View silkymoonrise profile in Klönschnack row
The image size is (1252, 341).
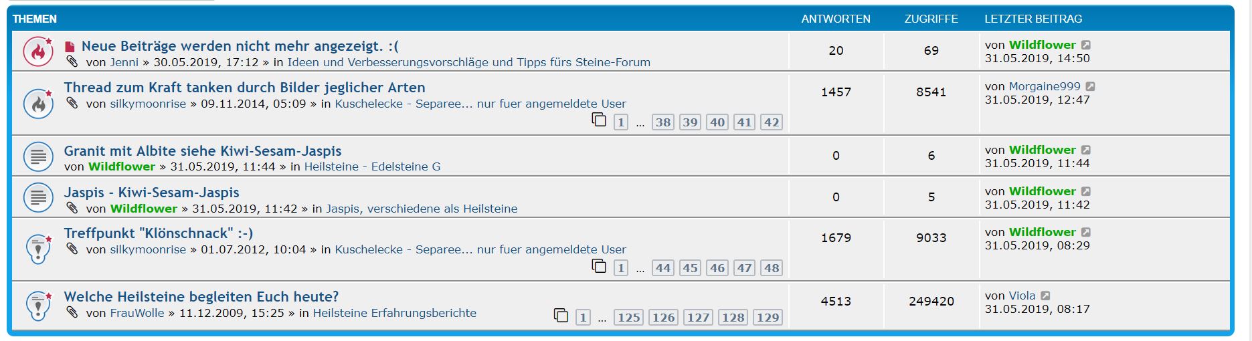148,249
